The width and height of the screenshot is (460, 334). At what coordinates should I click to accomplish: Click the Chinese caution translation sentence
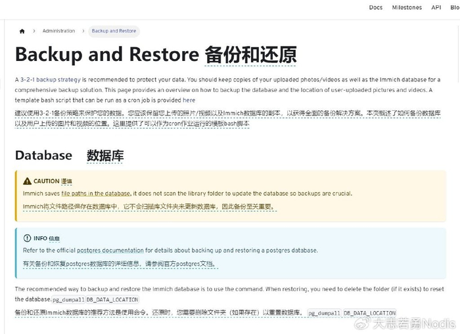point(150,207)
